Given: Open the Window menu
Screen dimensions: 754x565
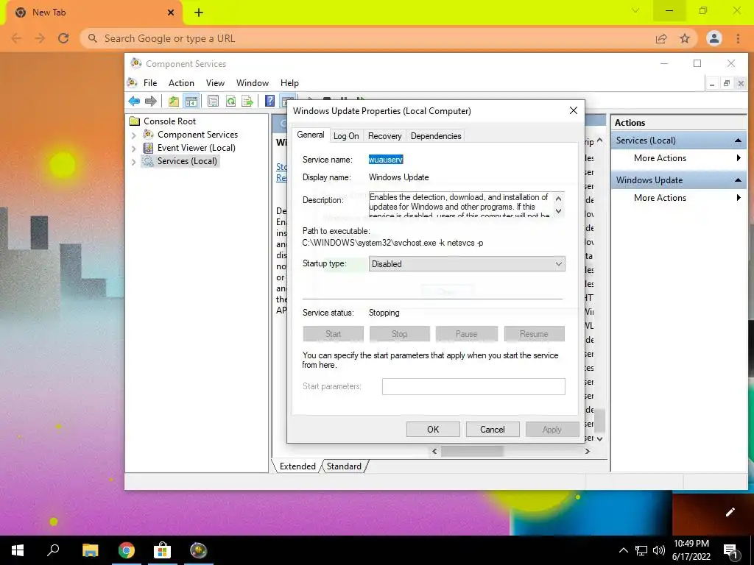Looking at the screenshot, I should coord(253,83).
